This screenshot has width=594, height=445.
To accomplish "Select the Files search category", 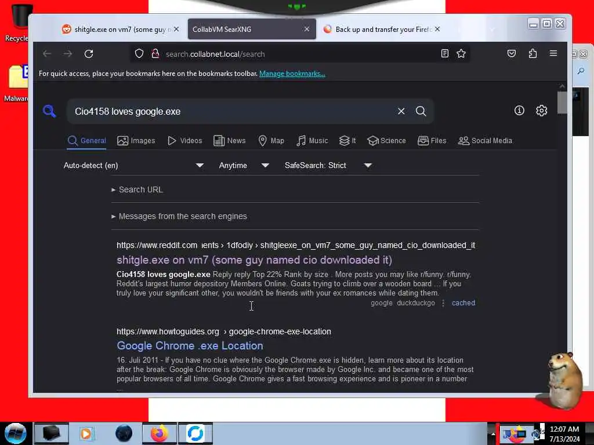I will [432, 141].
